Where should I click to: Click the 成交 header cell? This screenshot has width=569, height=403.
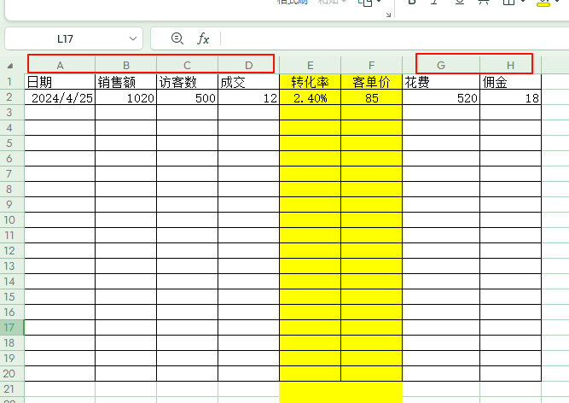[x=248, y=82]
